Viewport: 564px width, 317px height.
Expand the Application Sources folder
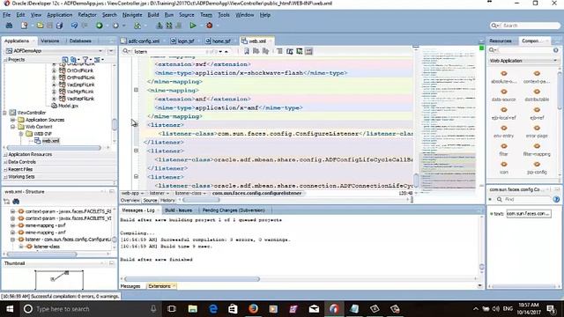[x=12, y=120]
